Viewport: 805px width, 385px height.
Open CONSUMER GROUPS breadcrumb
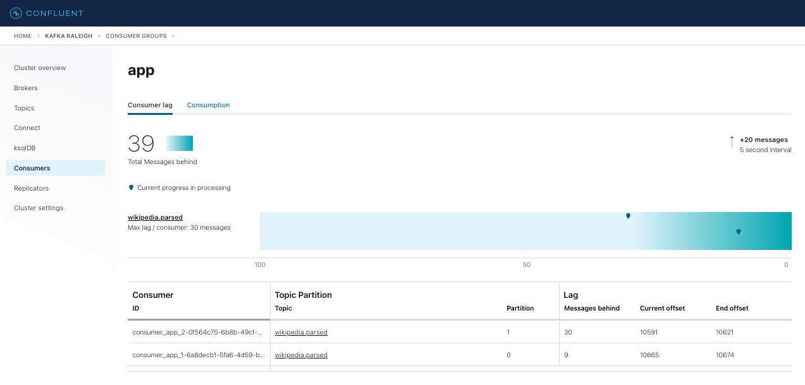(136, 36)
